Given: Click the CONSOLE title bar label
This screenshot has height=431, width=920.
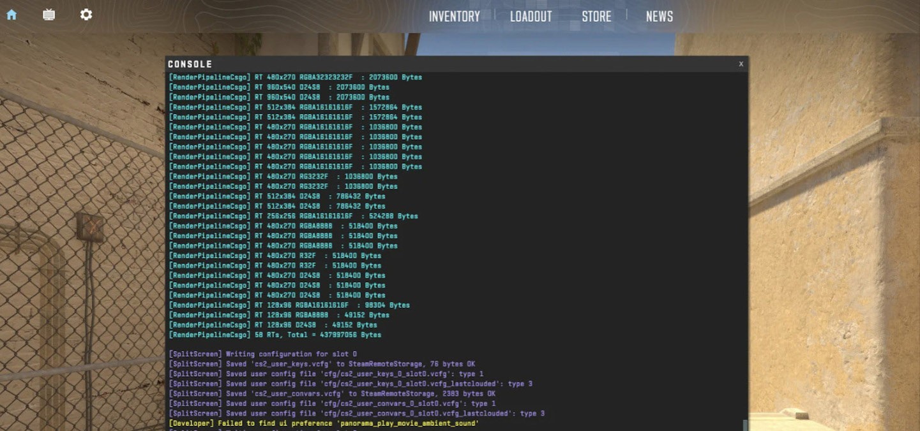Looking at the screenshot, I should [x=190, y=64].
